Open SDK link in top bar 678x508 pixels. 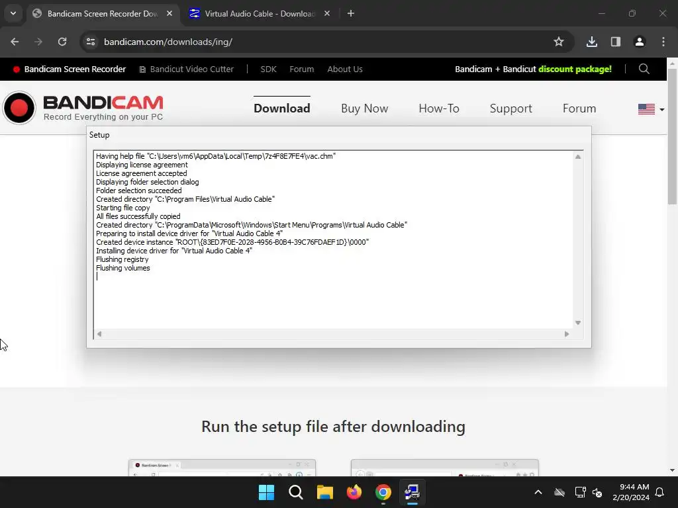[268, 69]
